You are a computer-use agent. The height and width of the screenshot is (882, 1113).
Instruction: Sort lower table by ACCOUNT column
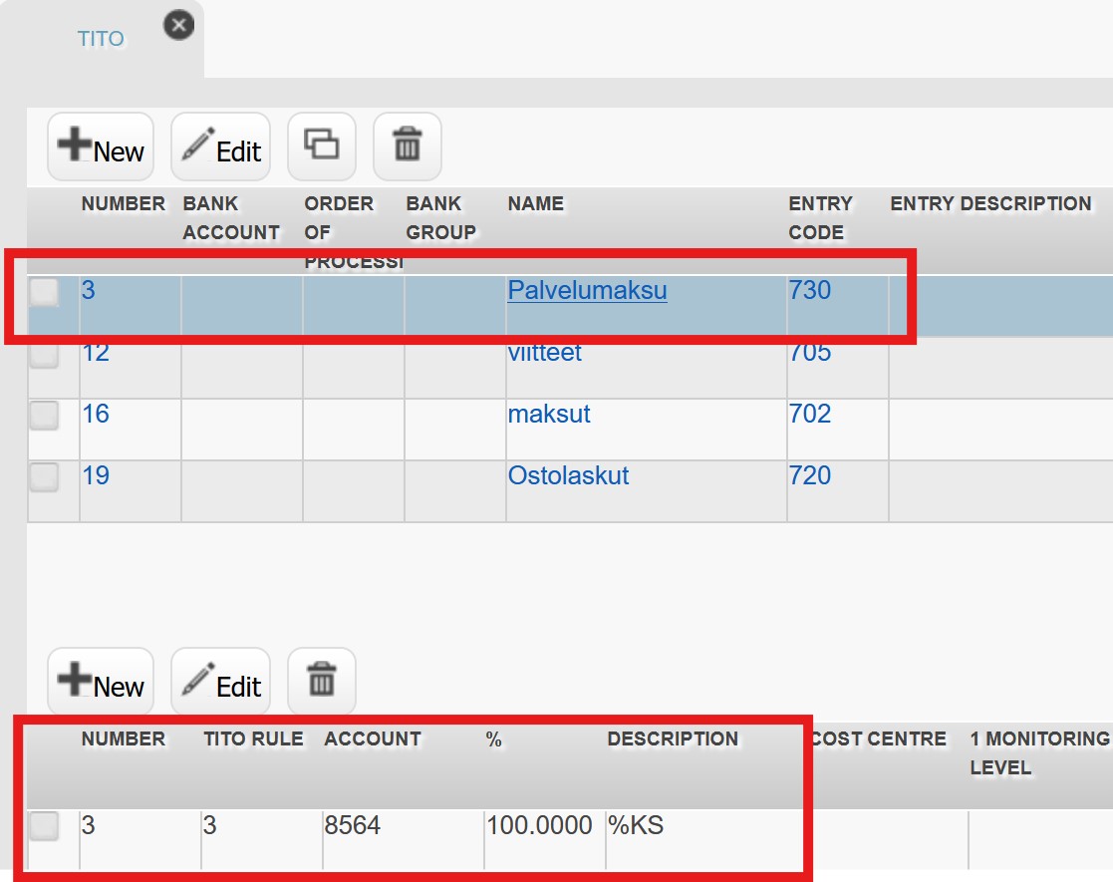373,739
